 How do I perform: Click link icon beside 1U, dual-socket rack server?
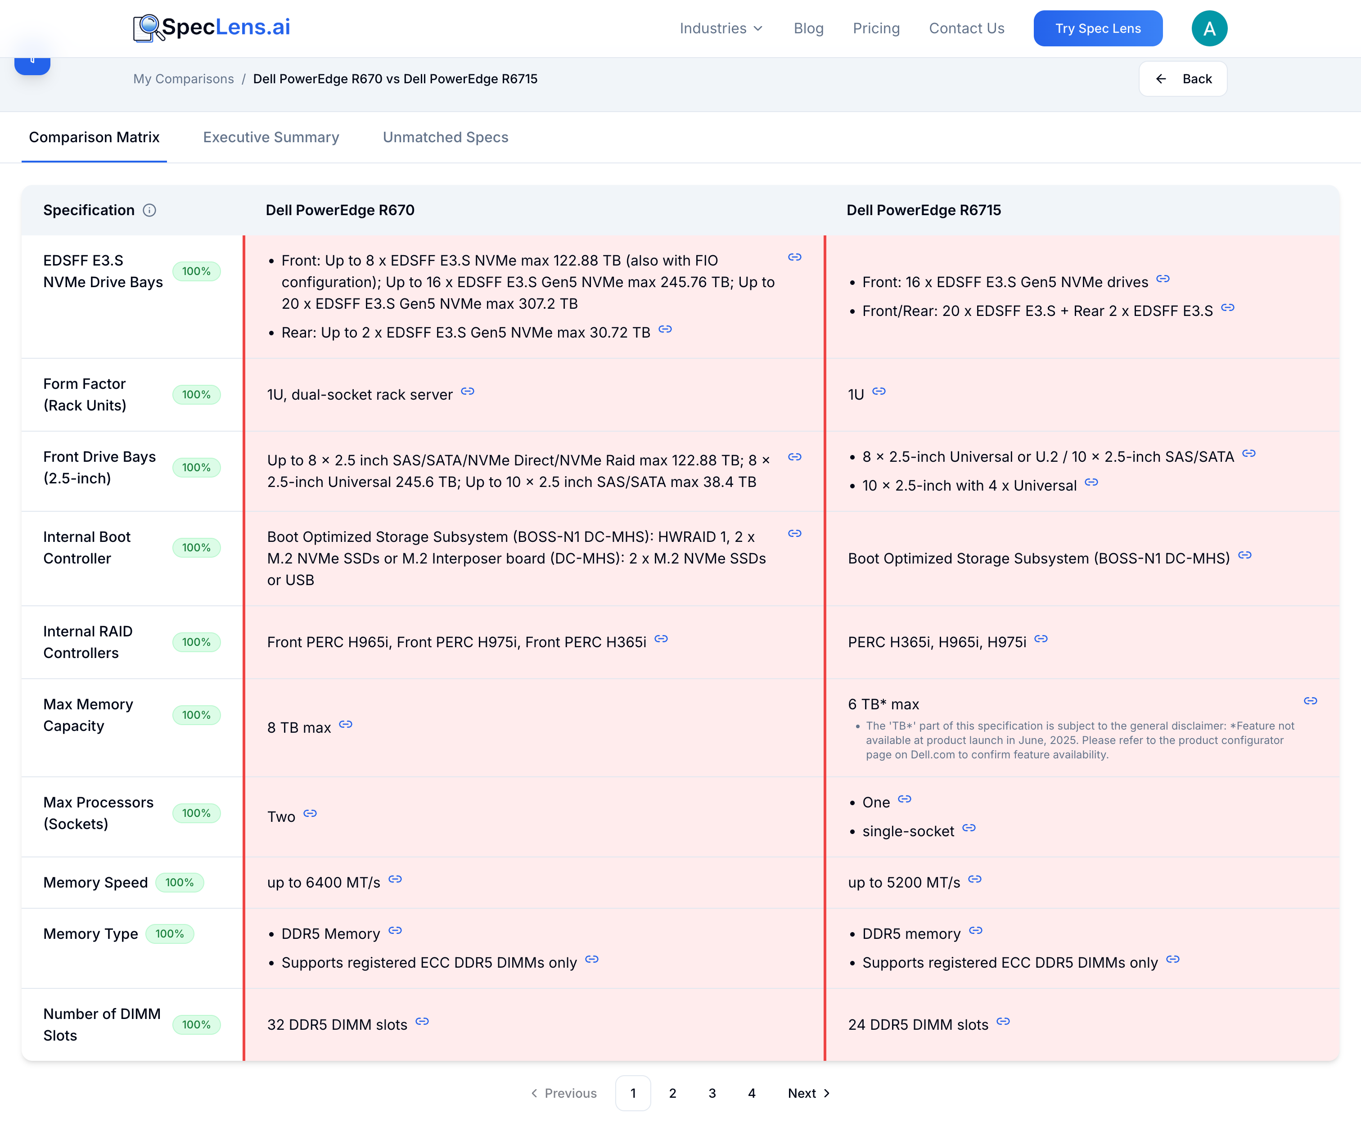468,392
